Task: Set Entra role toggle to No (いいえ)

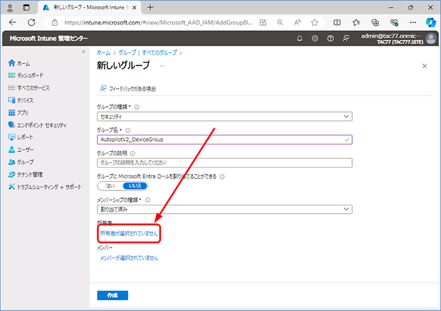Action: click(135, 186)
